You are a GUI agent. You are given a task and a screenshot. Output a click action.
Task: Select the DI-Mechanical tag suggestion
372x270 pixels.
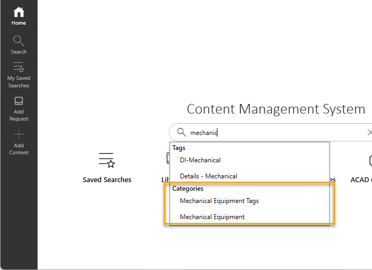tap(200, 160)
